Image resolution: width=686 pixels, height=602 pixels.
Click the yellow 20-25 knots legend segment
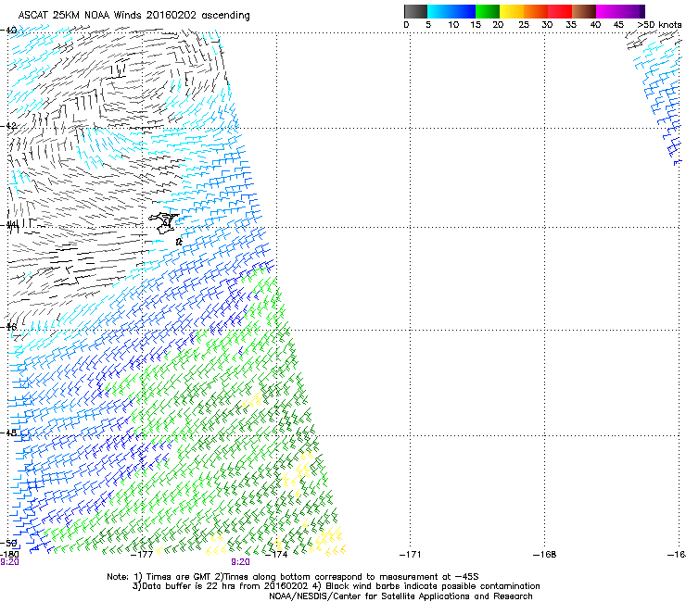point(512,11)
